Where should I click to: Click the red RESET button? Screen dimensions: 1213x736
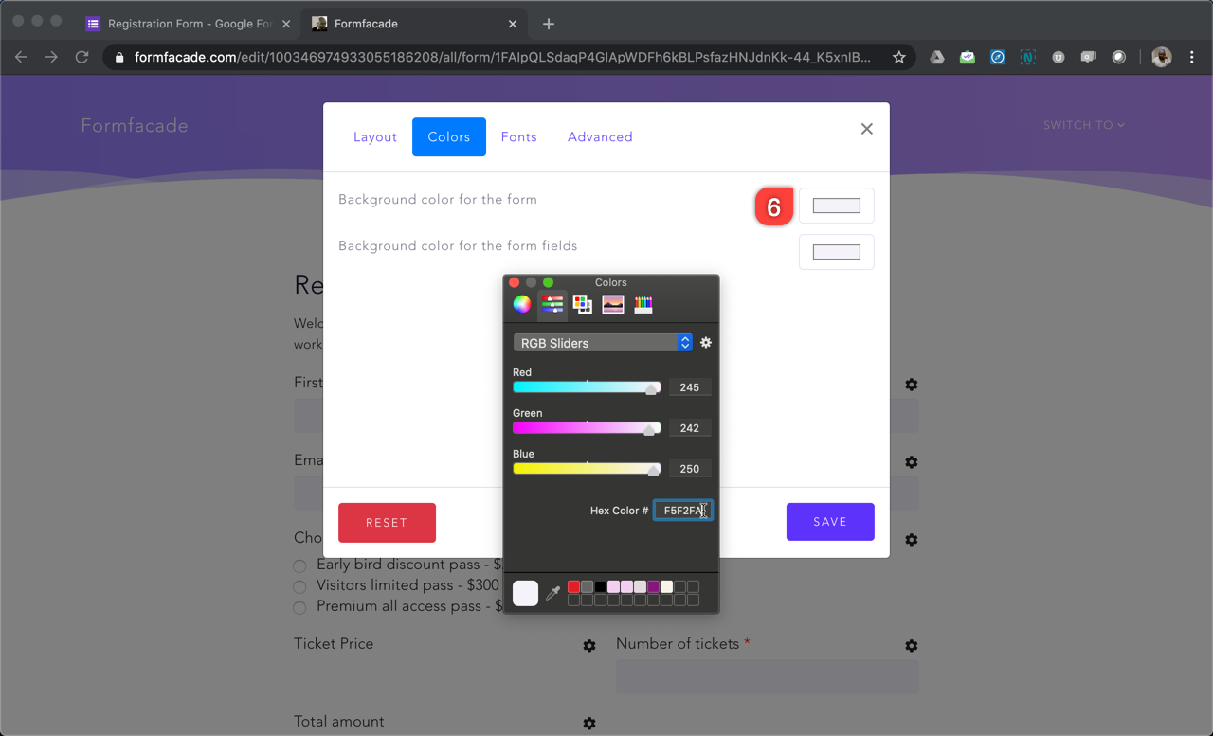click(387, 522)
